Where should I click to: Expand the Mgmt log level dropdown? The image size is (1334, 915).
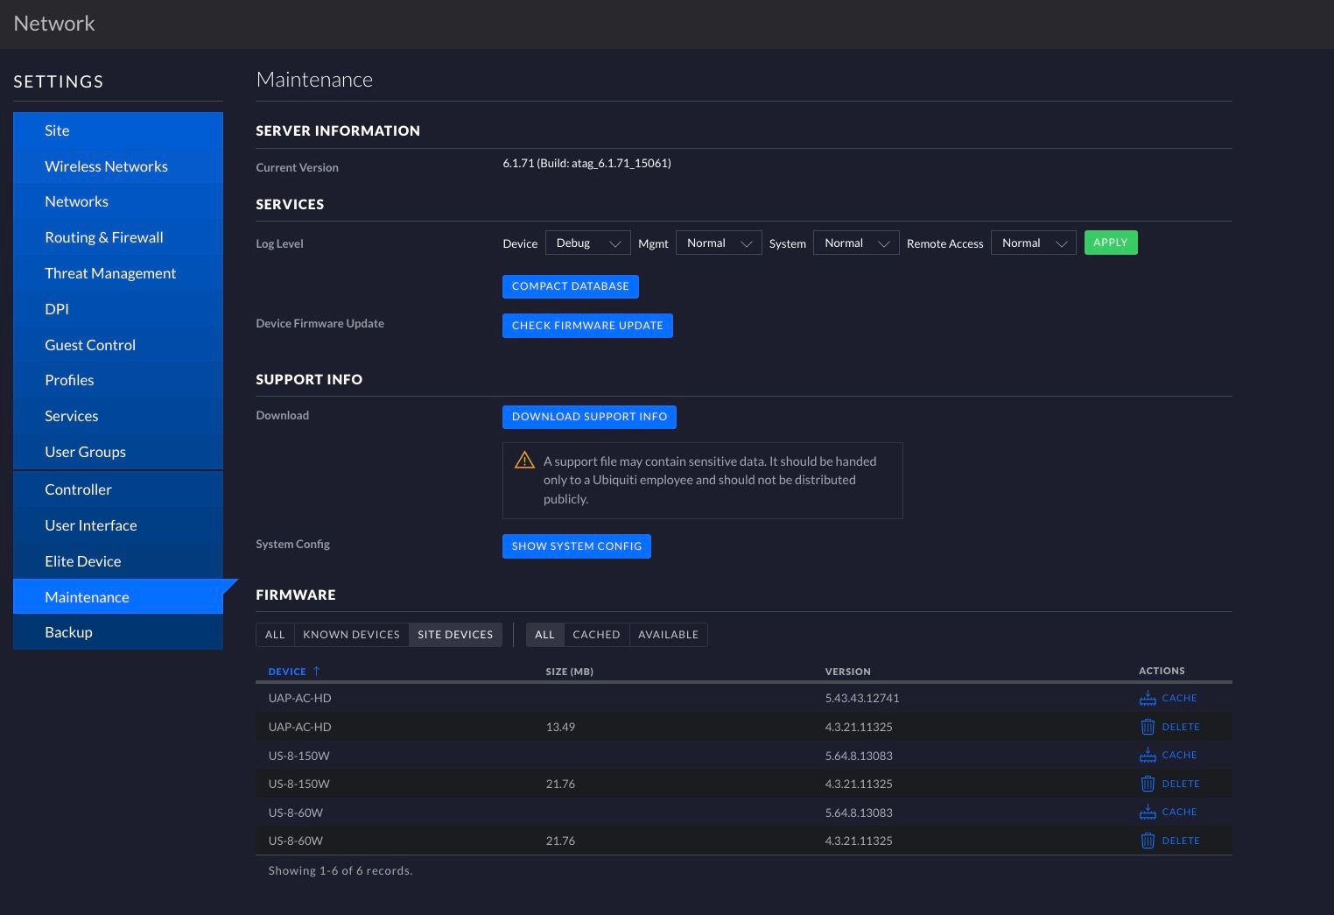coord(718,243)
